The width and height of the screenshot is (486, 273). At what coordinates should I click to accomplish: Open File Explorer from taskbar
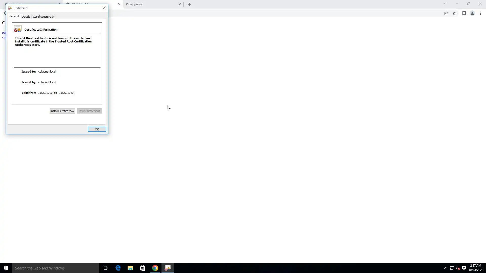pos(130,268)
